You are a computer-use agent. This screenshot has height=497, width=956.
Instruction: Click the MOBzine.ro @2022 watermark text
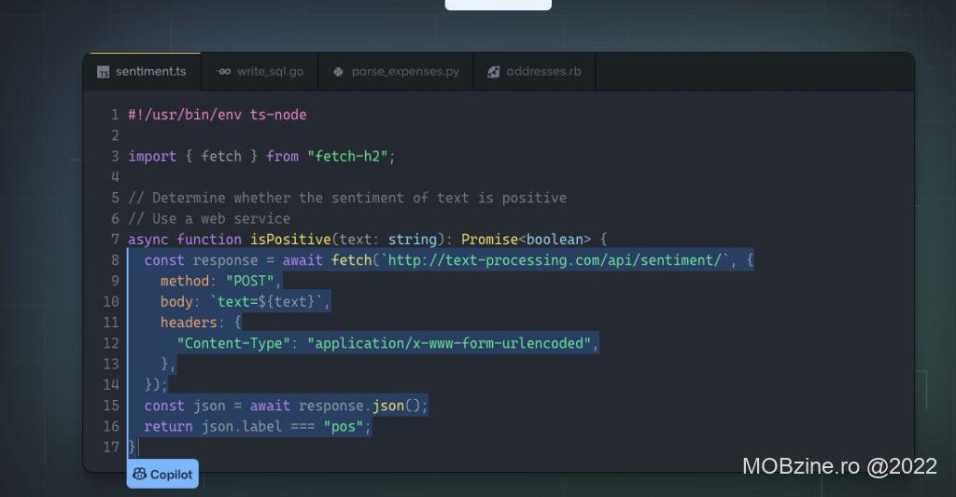839,466
